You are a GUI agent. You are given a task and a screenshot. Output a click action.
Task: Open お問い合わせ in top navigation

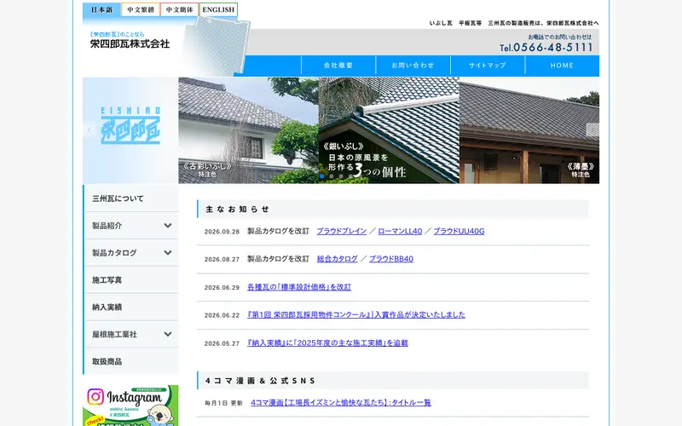pos(413,66)
